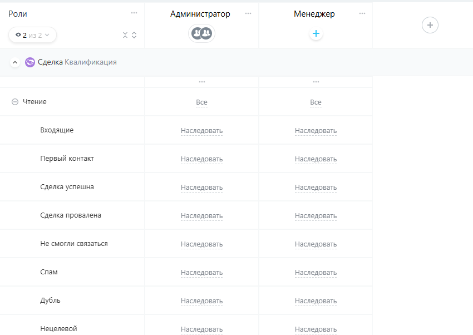Add a new role column
The width and height of the screenshot is (473, 335).
pos(430,25)
